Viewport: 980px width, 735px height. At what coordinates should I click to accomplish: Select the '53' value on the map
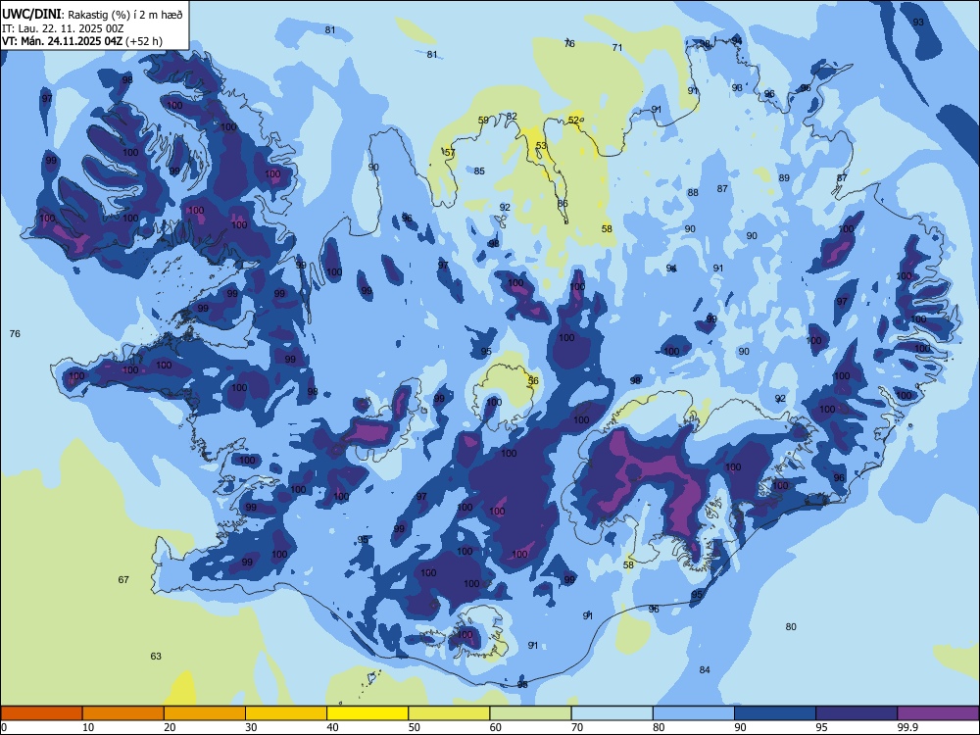pos(541,146)
